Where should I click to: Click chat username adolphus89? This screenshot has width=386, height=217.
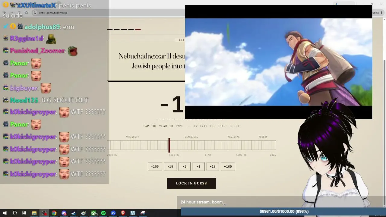(x=42, y=27)
